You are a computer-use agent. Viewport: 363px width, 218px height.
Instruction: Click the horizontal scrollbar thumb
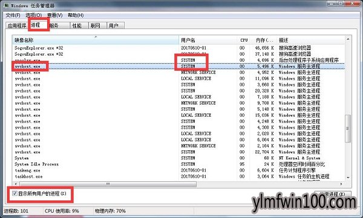pyautogui.click(x=108, y=184)
